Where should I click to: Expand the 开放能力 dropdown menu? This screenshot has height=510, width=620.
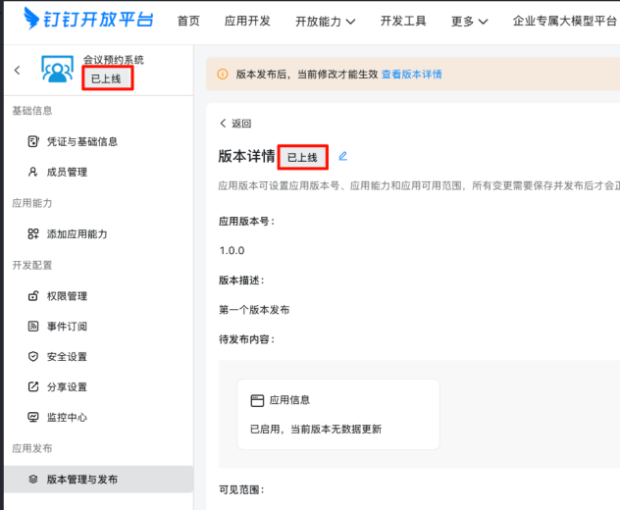click(x=325, y=21)
